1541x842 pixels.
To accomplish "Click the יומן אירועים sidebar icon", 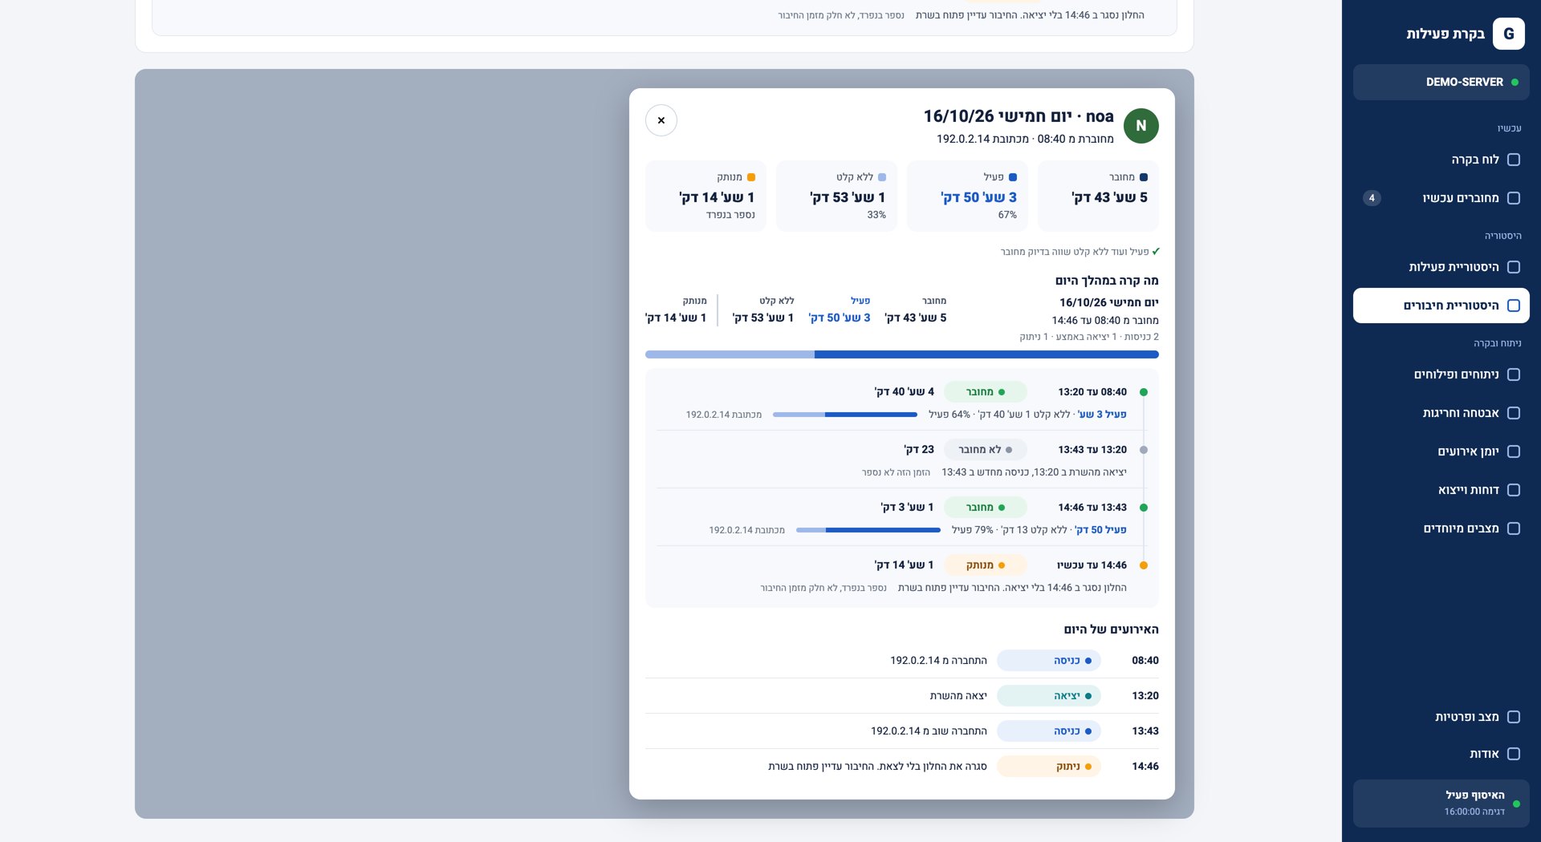I will [x=1513, y=451].
